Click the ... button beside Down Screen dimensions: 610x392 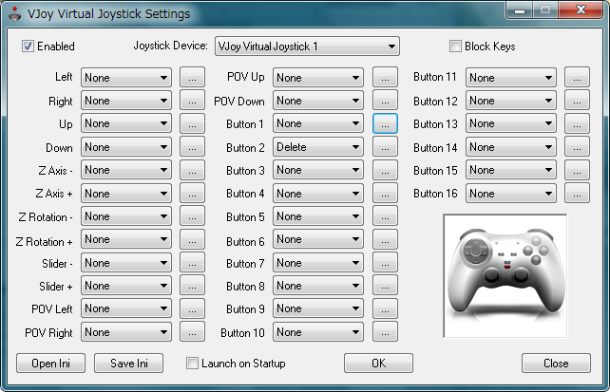coord(192,146)
